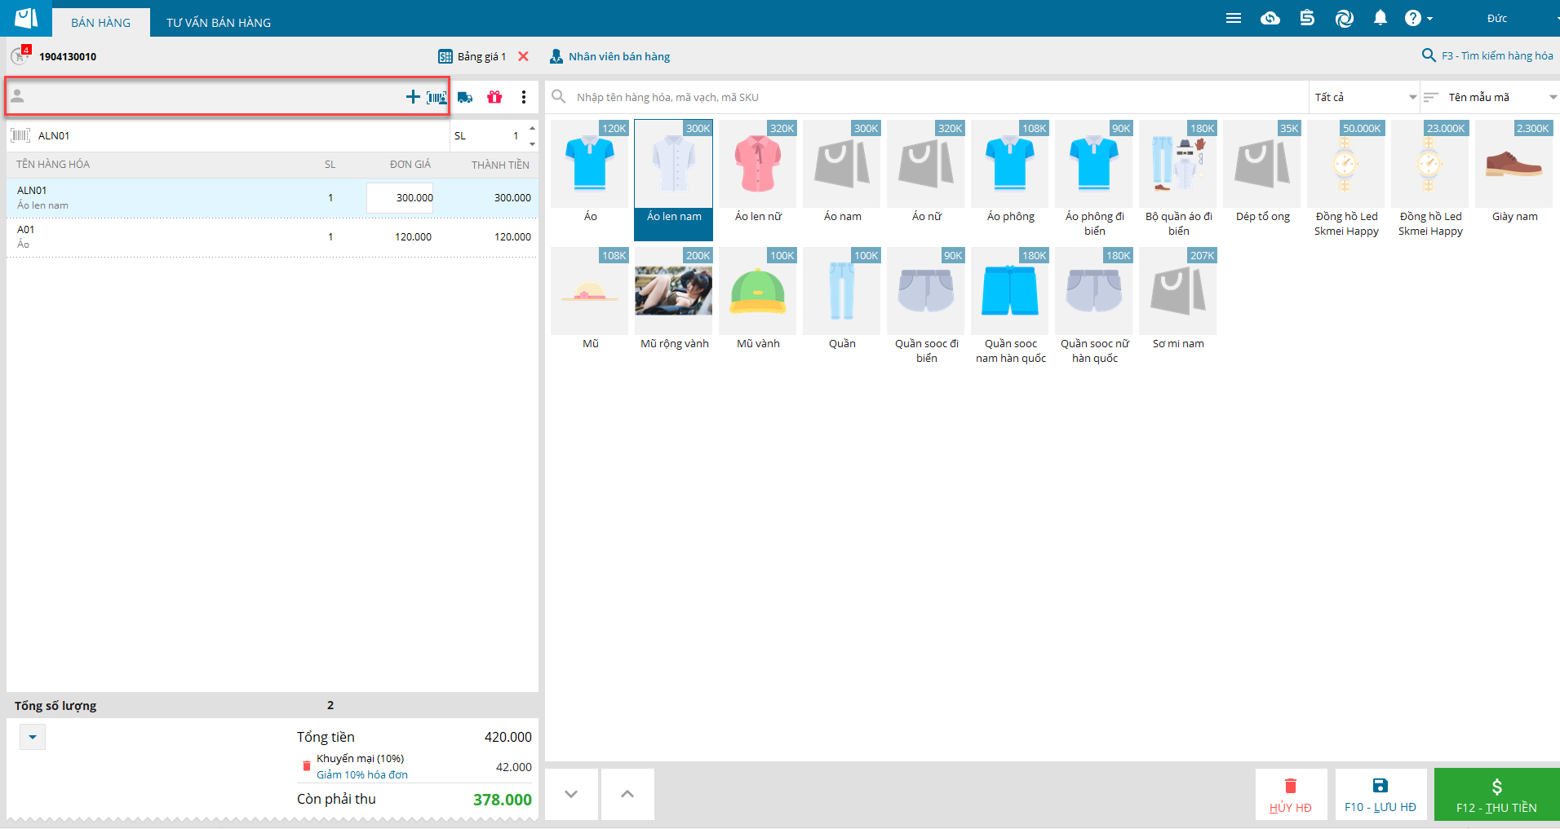Delete the Khuyến mại 10% promotion
The height and width of the screenshot is (829, 1560).
(307, 766)
